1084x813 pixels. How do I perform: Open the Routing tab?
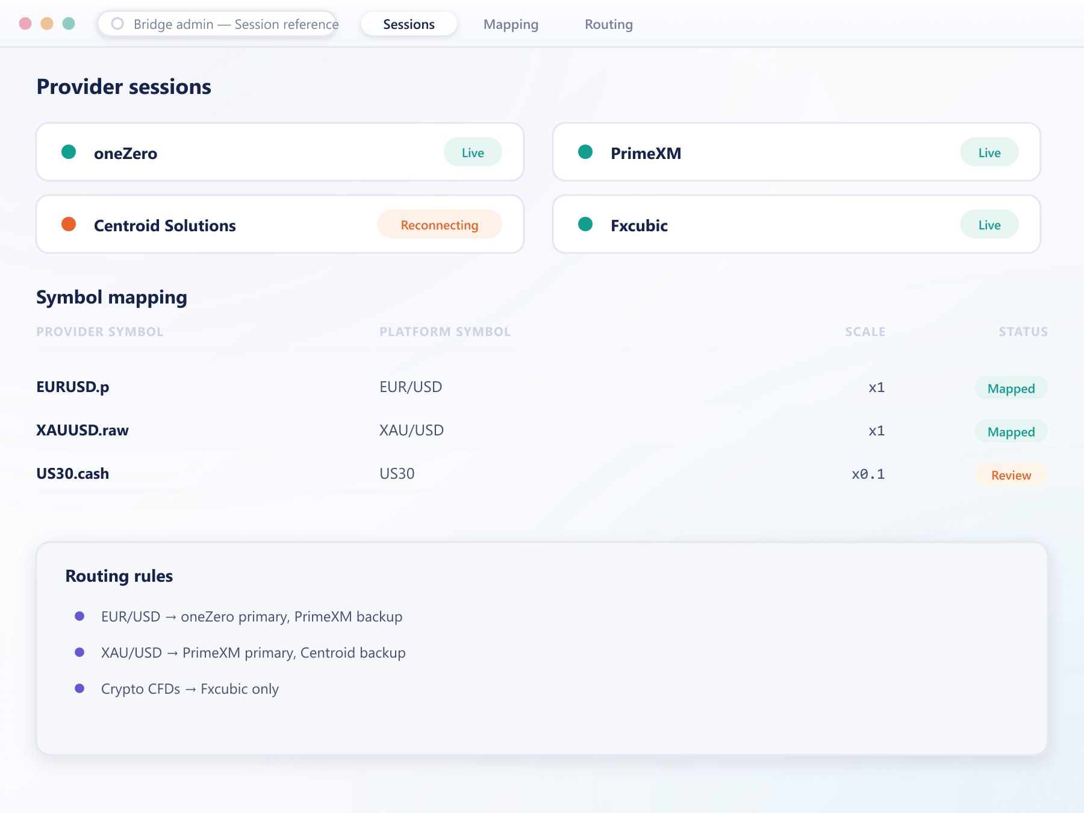point(609,24)
